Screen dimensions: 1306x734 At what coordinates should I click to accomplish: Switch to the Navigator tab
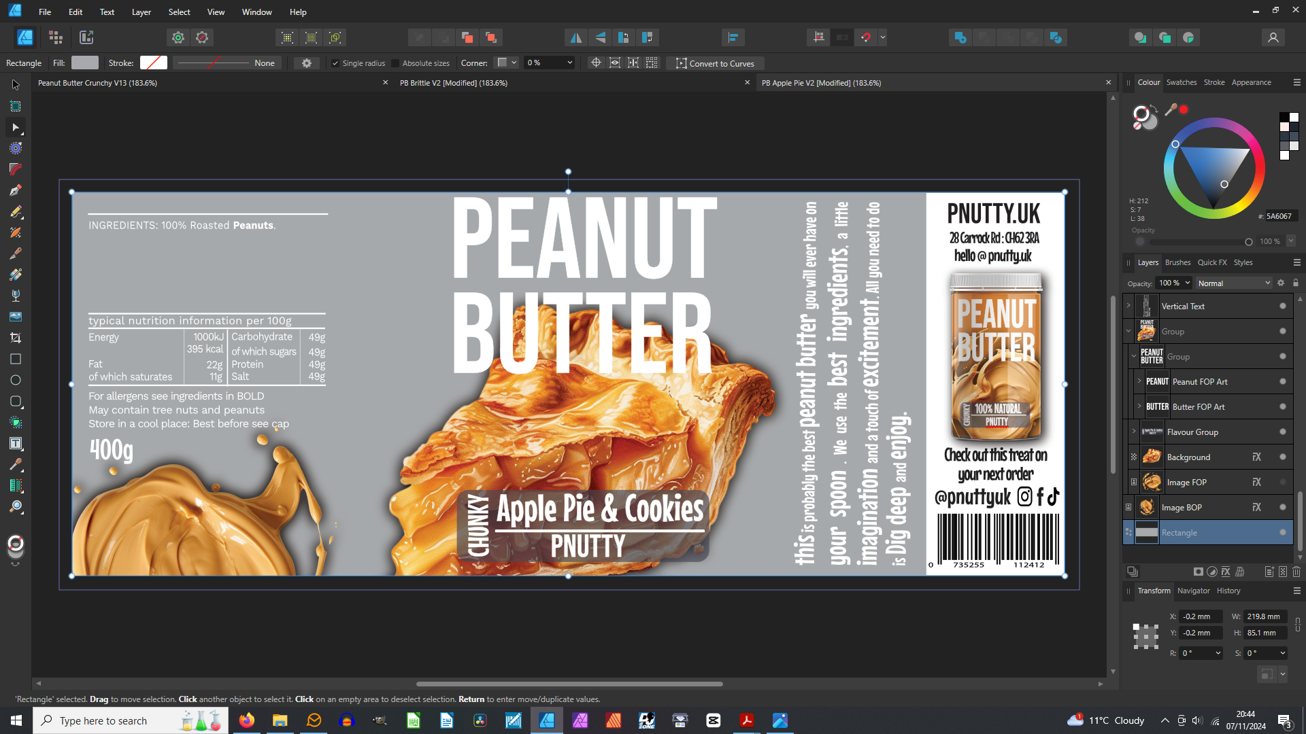1194,591
